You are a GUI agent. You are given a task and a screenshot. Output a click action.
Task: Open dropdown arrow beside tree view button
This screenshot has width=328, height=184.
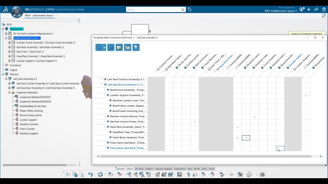click(105, 48)
